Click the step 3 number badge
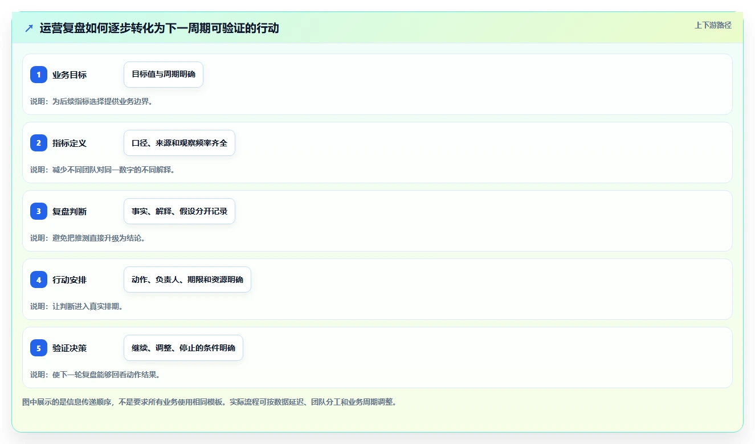Viewport: 755px width, 444px height. pyautogui.click(x=39, y=211)
